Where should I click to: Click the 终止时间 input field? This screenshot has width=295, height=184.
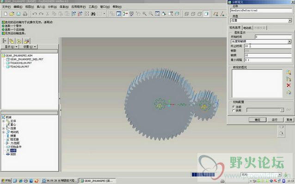(268, 46)
